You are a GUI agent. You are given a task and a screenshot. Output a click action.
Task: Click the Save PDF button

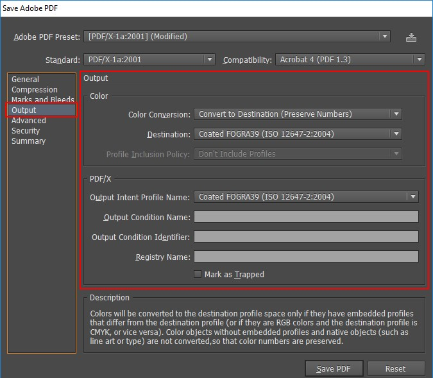(x=334, y=369)
